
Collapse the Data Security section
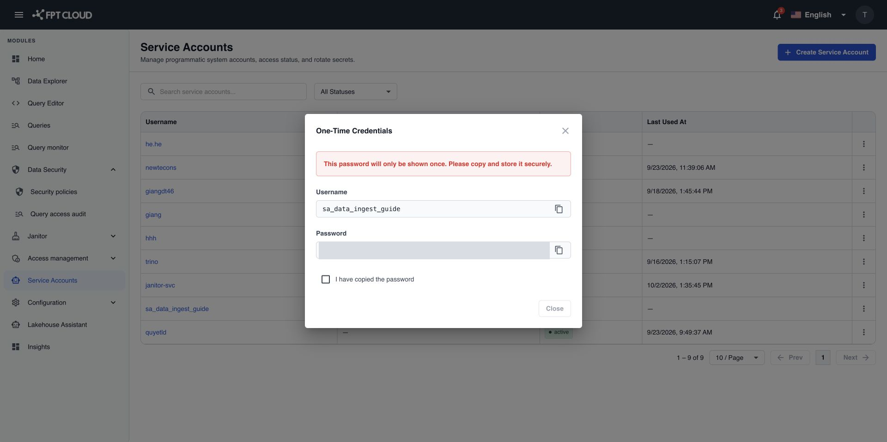tap(113, 170)
